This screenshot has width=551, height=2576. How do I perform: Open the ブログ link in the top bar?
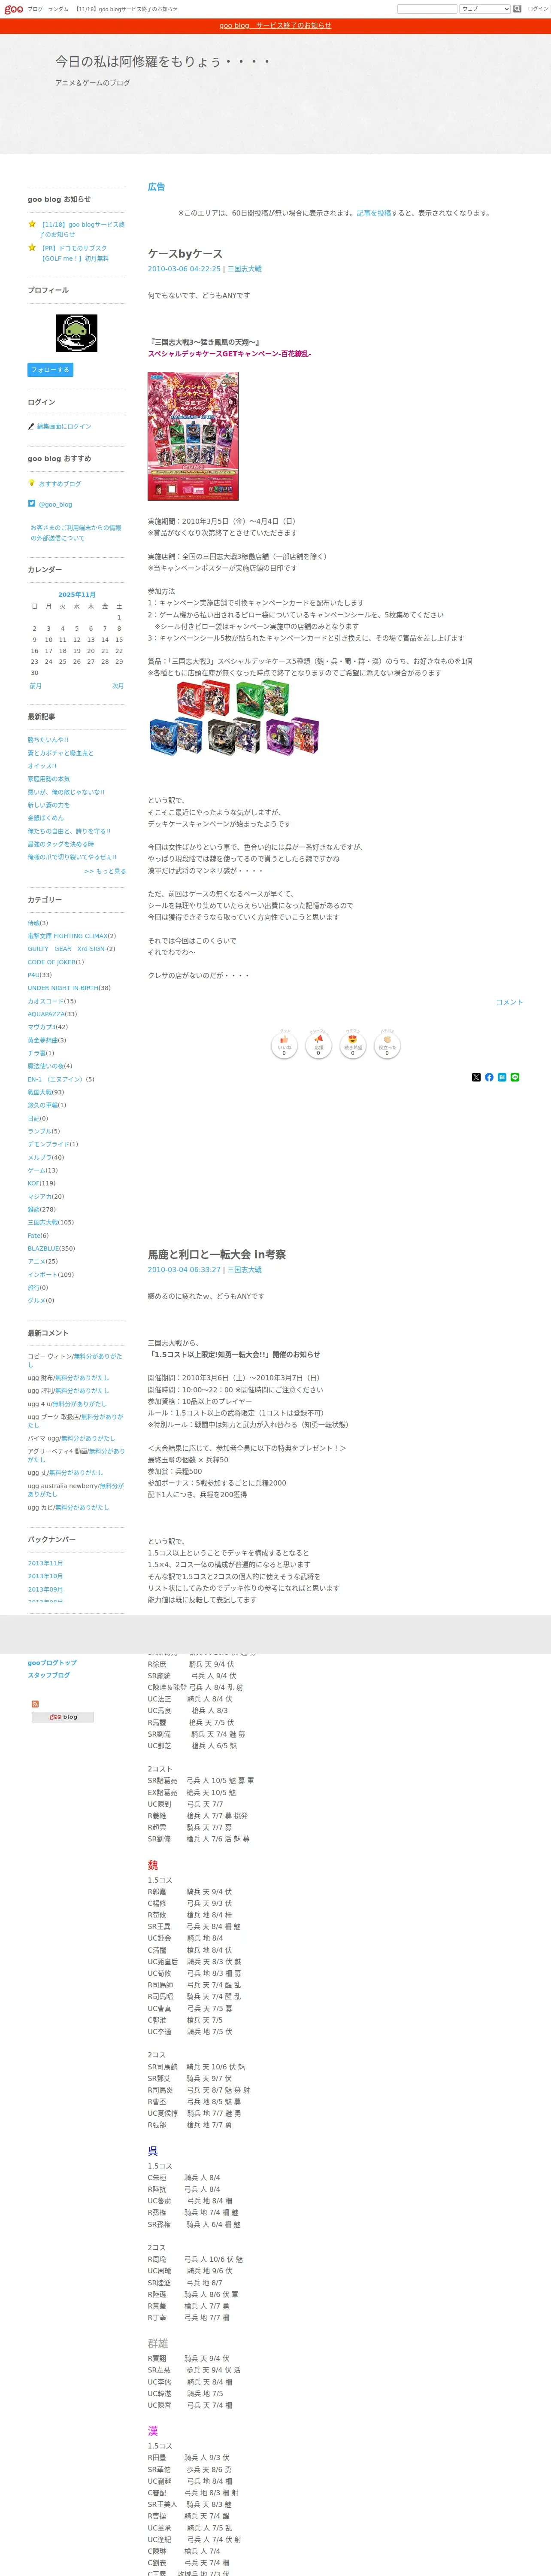pyautogui.click(x=35, y=9)
